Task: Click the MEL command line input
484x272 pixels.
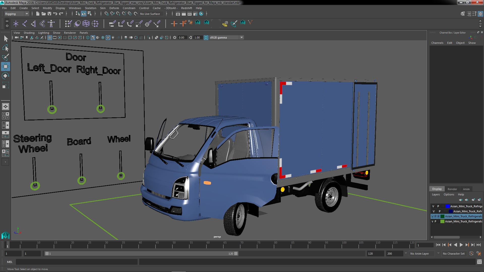Action: click(x=77, y=262)
